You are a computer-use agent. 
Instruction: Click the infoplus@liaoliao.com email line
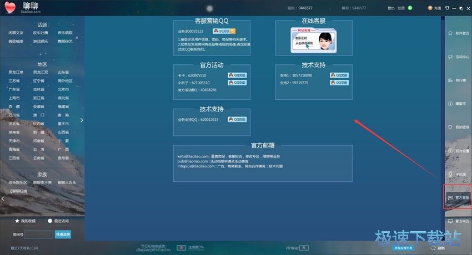click(230, 166)
